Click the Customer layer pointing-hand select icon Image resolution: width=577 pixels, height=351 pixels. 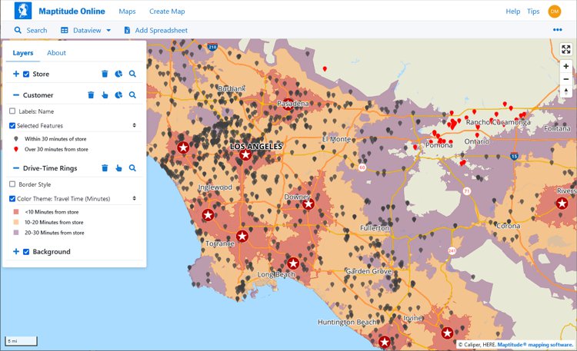[105, 95]
